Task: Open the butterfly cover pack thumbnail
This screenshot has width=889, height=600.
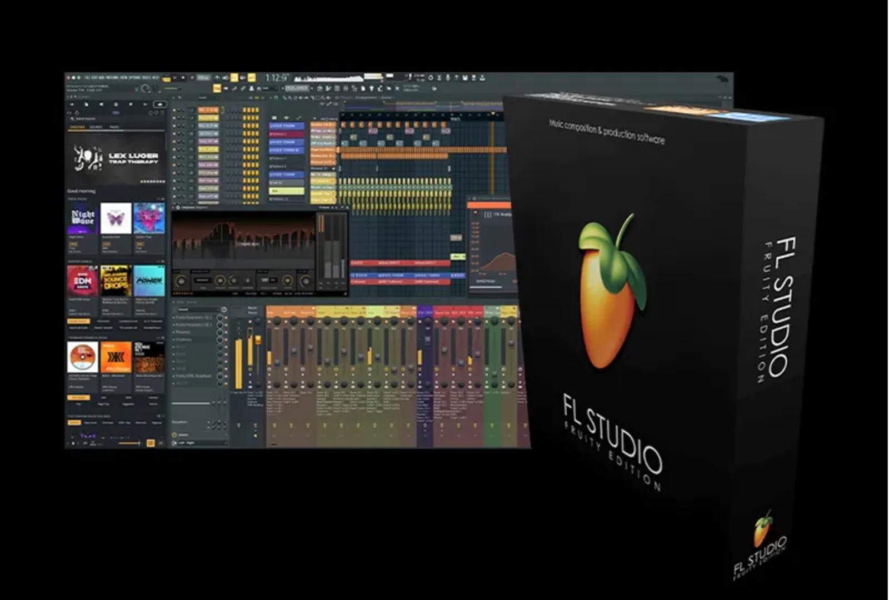Action: pyautogui.click(x=116, y=218)
